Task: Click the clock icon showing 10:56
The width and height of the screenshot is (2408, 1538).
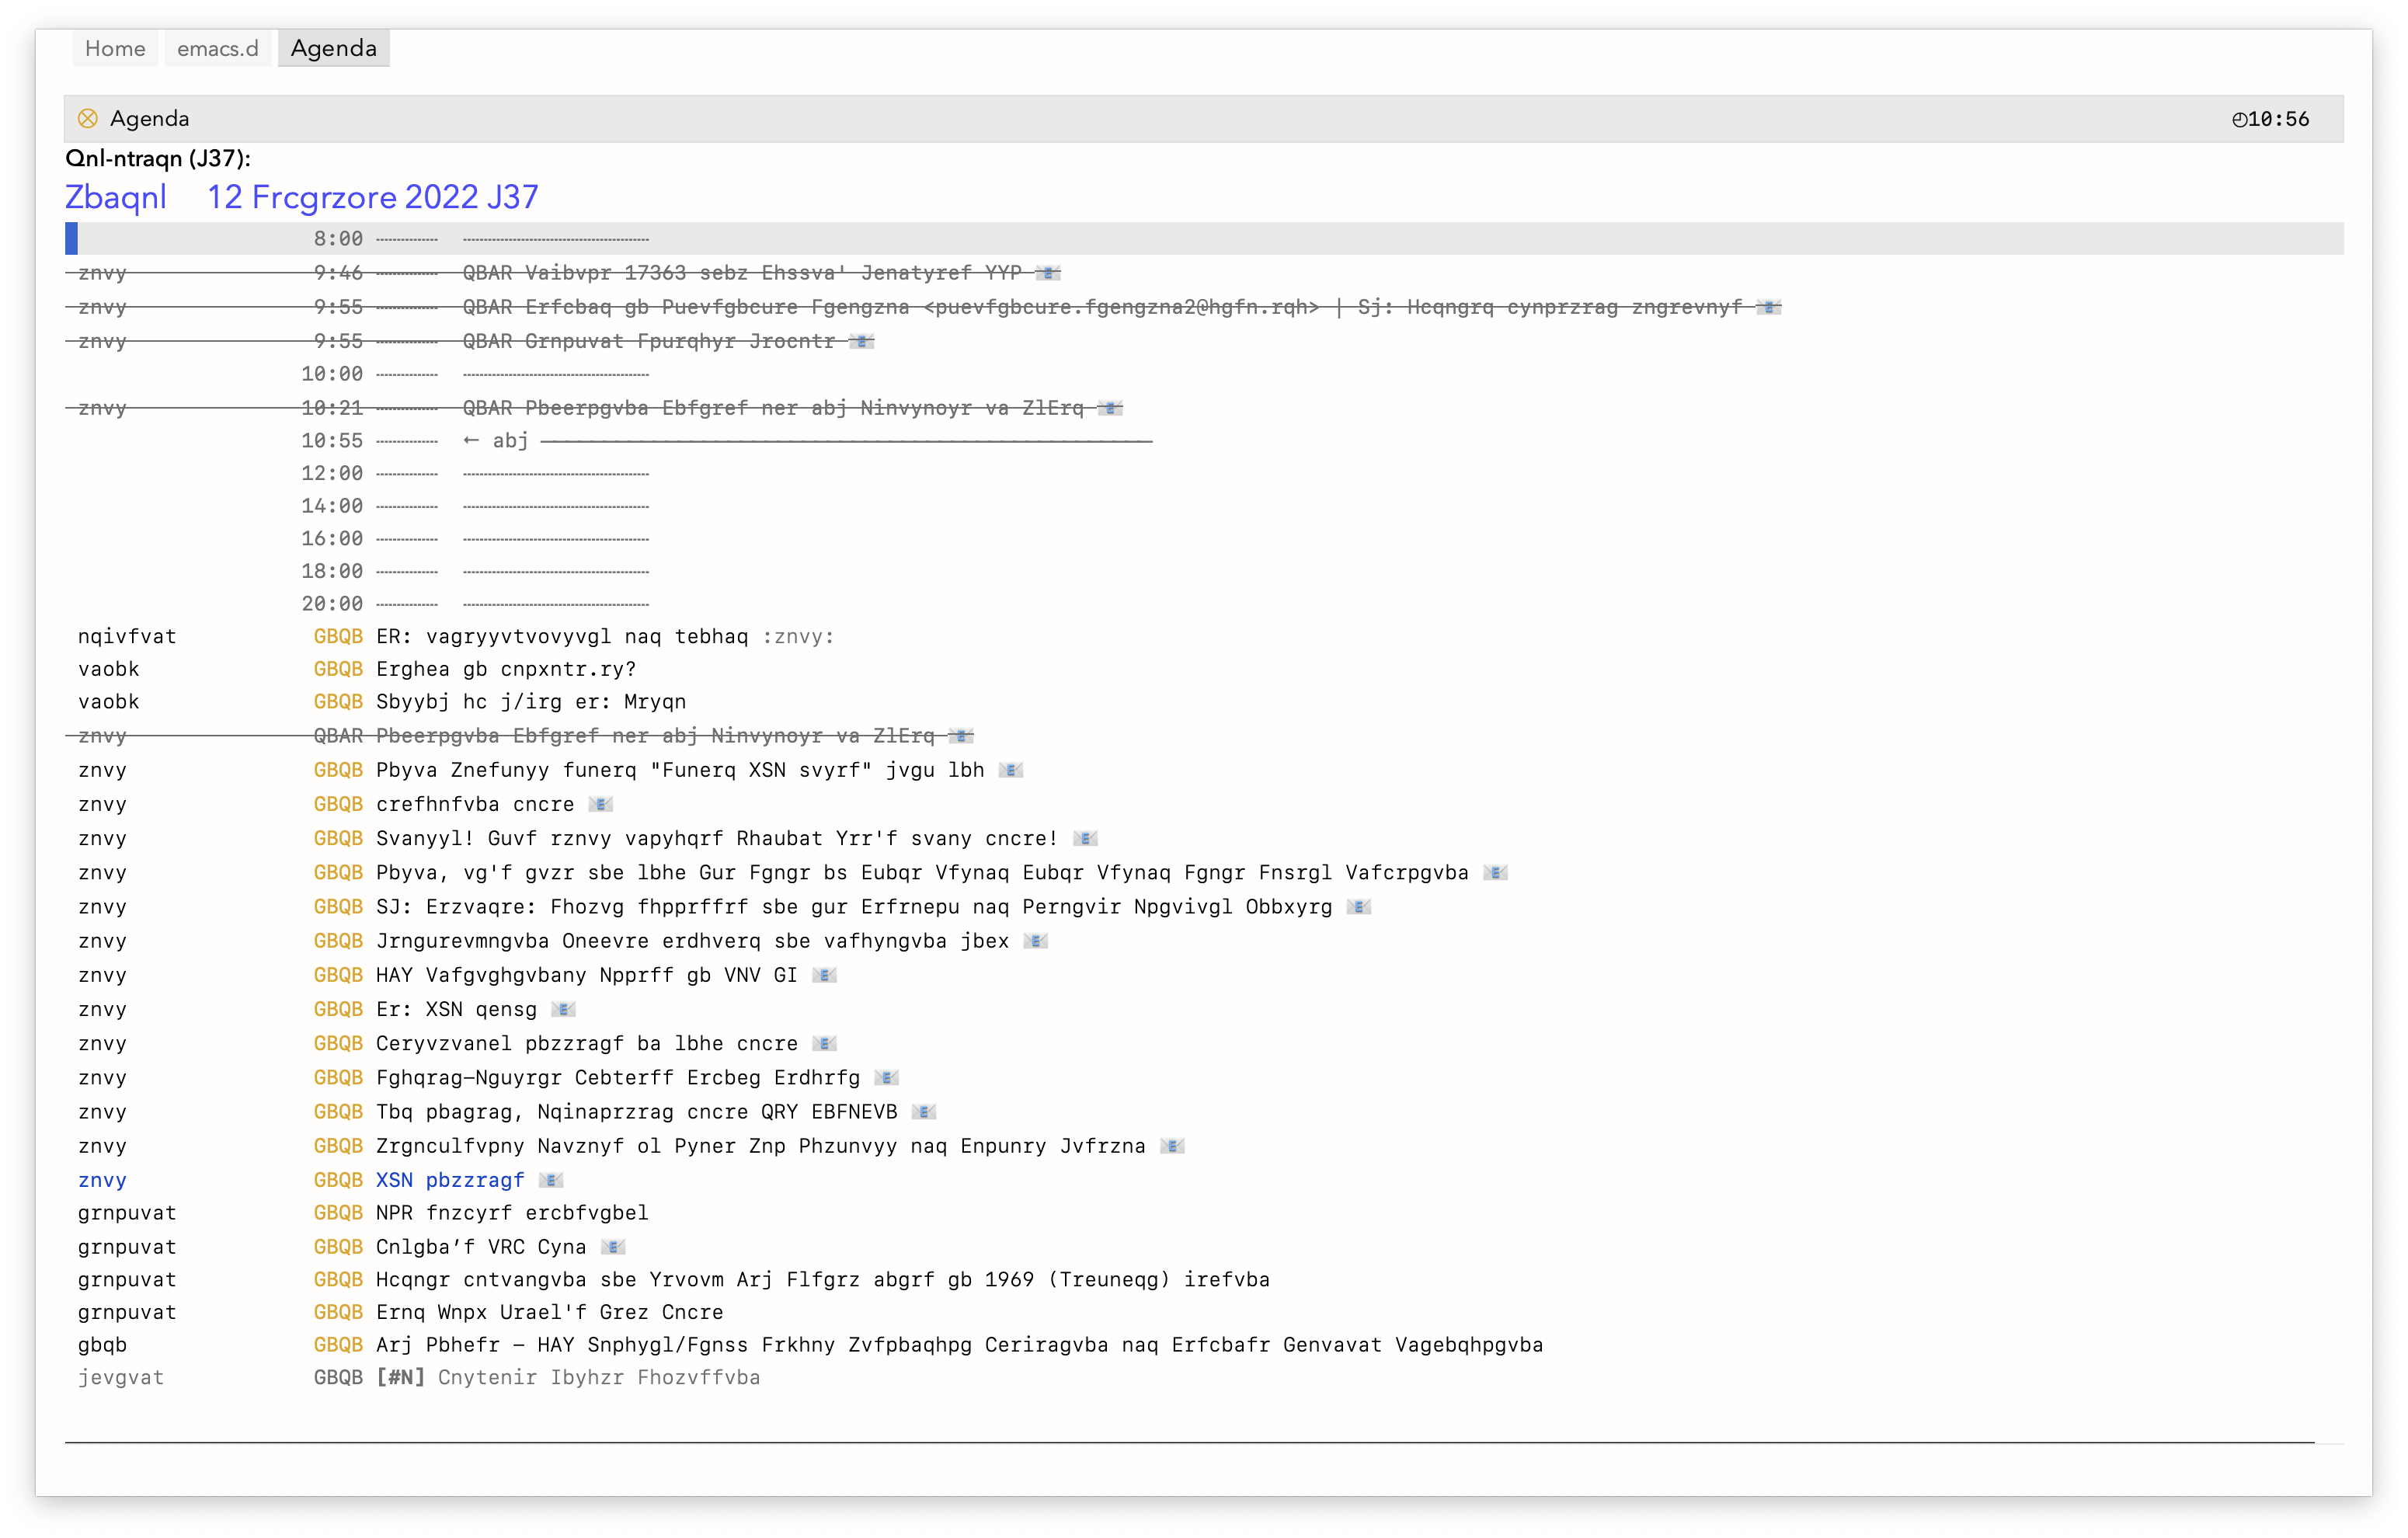Action: (x=2239, y=120)
